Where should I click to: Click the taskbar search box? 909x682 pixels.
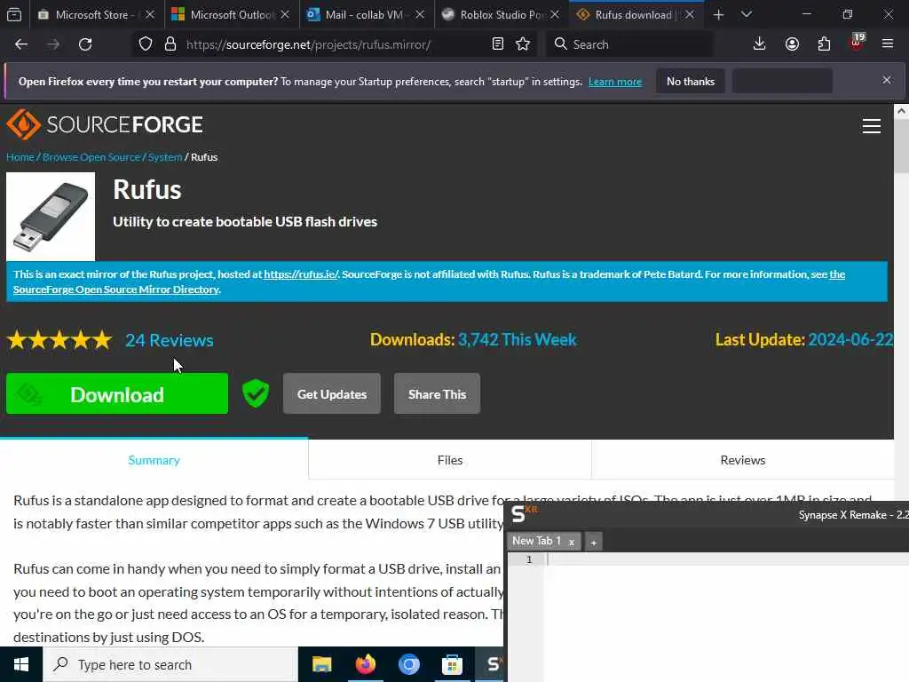tap(170, 664)
